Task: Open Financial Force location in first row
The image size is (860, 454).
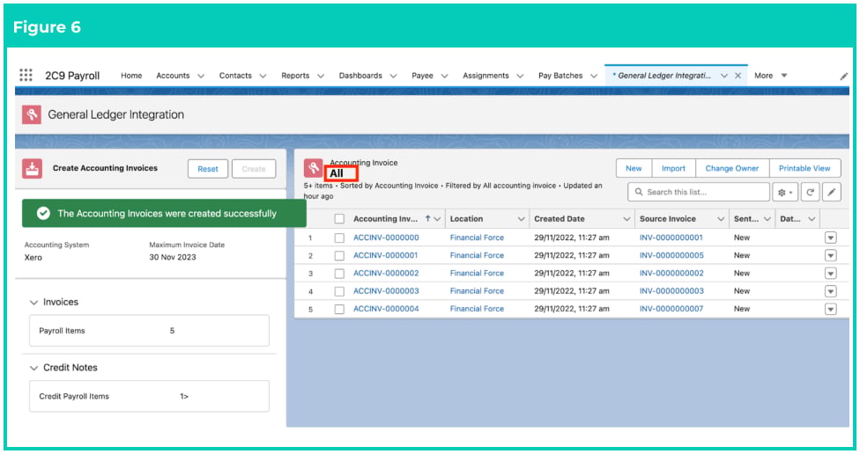Action: pyautogui.click(x=477, y=238)
